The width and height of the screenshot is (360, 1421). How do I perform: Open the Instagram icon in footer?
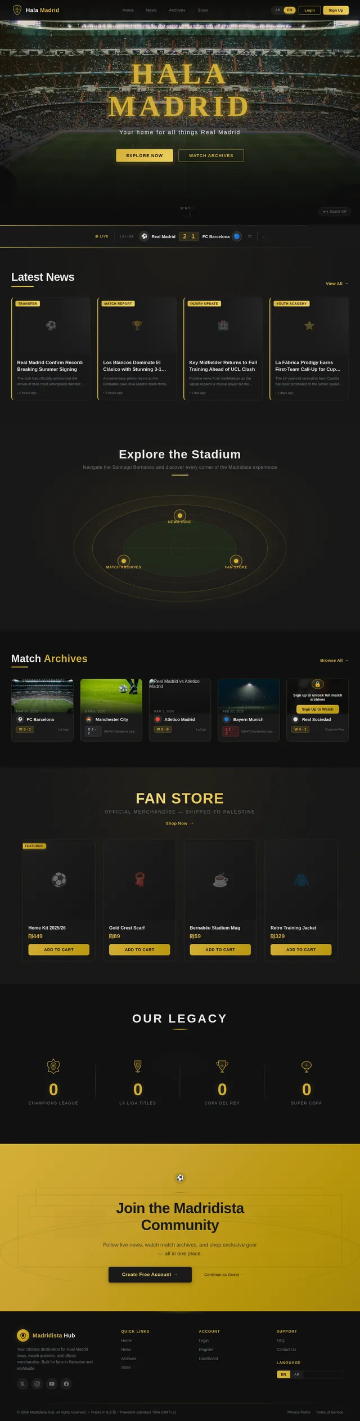(x=37, y=1383)
